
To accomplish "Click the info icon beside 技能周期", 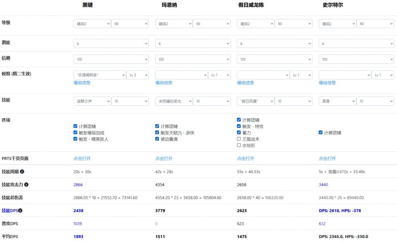I will (22, 172).
